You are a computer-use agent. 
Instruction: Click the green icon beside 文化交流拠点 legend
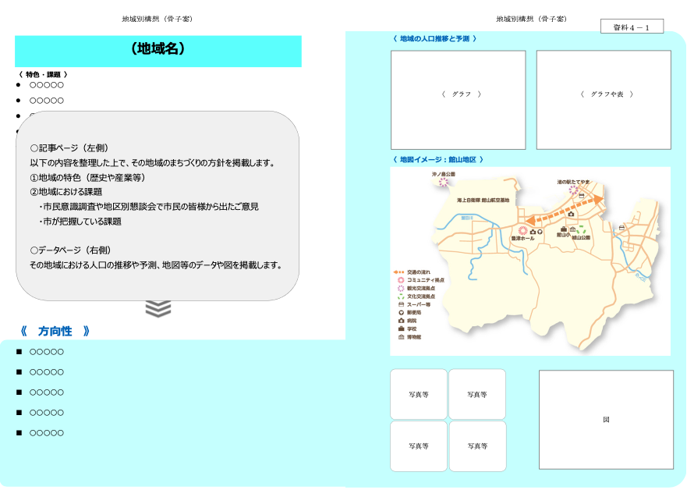click(401, 296)
